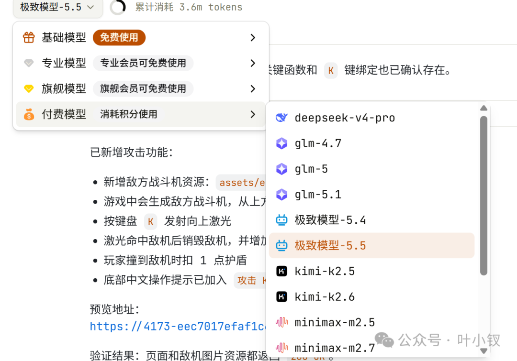This screenshot has width=517, height=361.
Task: Click the yellow diamond icon beside 旗舰模型
Action: click(x=29, y=88)
